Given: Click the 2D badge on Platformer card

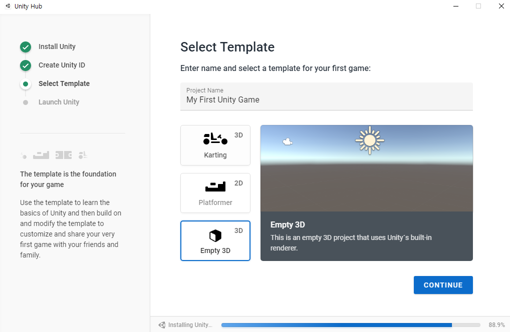Looking at the screenshot, I should click(239, 183).
